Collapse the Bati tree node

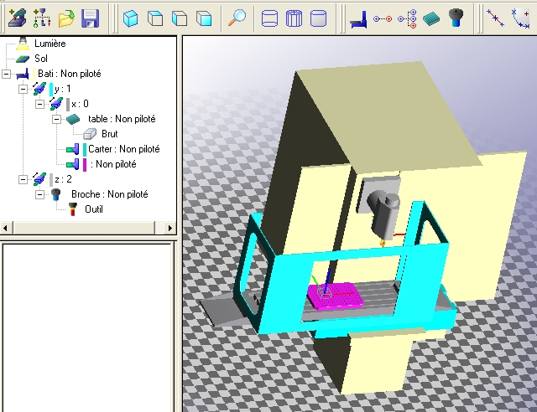click(x=6, y=74)
